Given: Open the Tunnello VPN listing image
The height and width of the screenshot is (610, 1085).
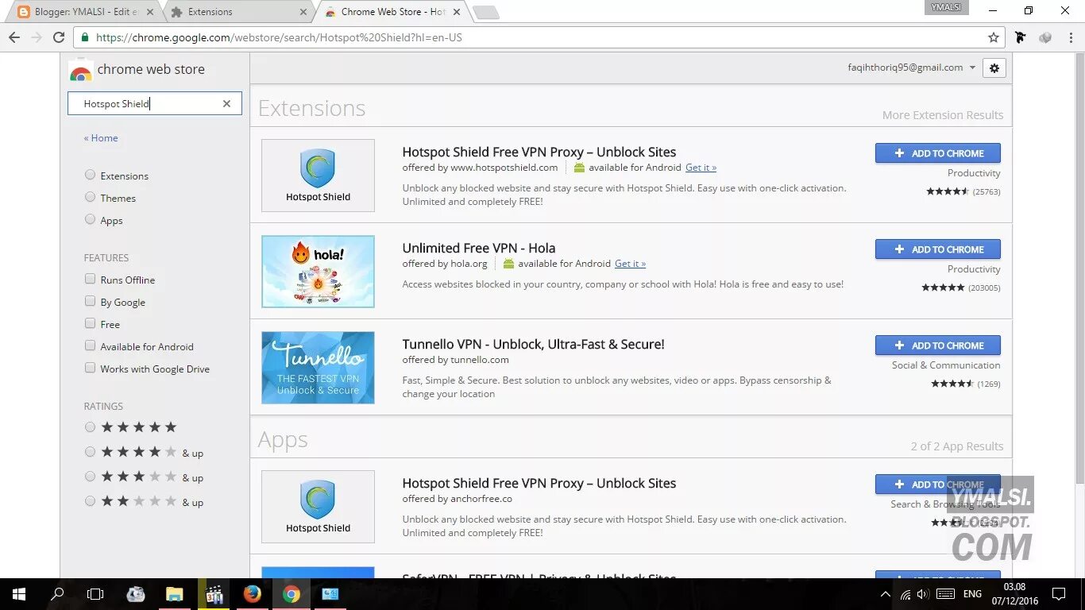Looking at the screenshot, I should click(x=317, y=367).
